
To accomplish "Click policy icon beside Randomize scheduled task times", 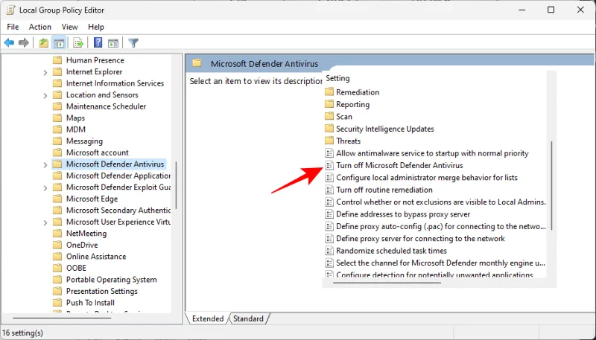I will 329,251.
